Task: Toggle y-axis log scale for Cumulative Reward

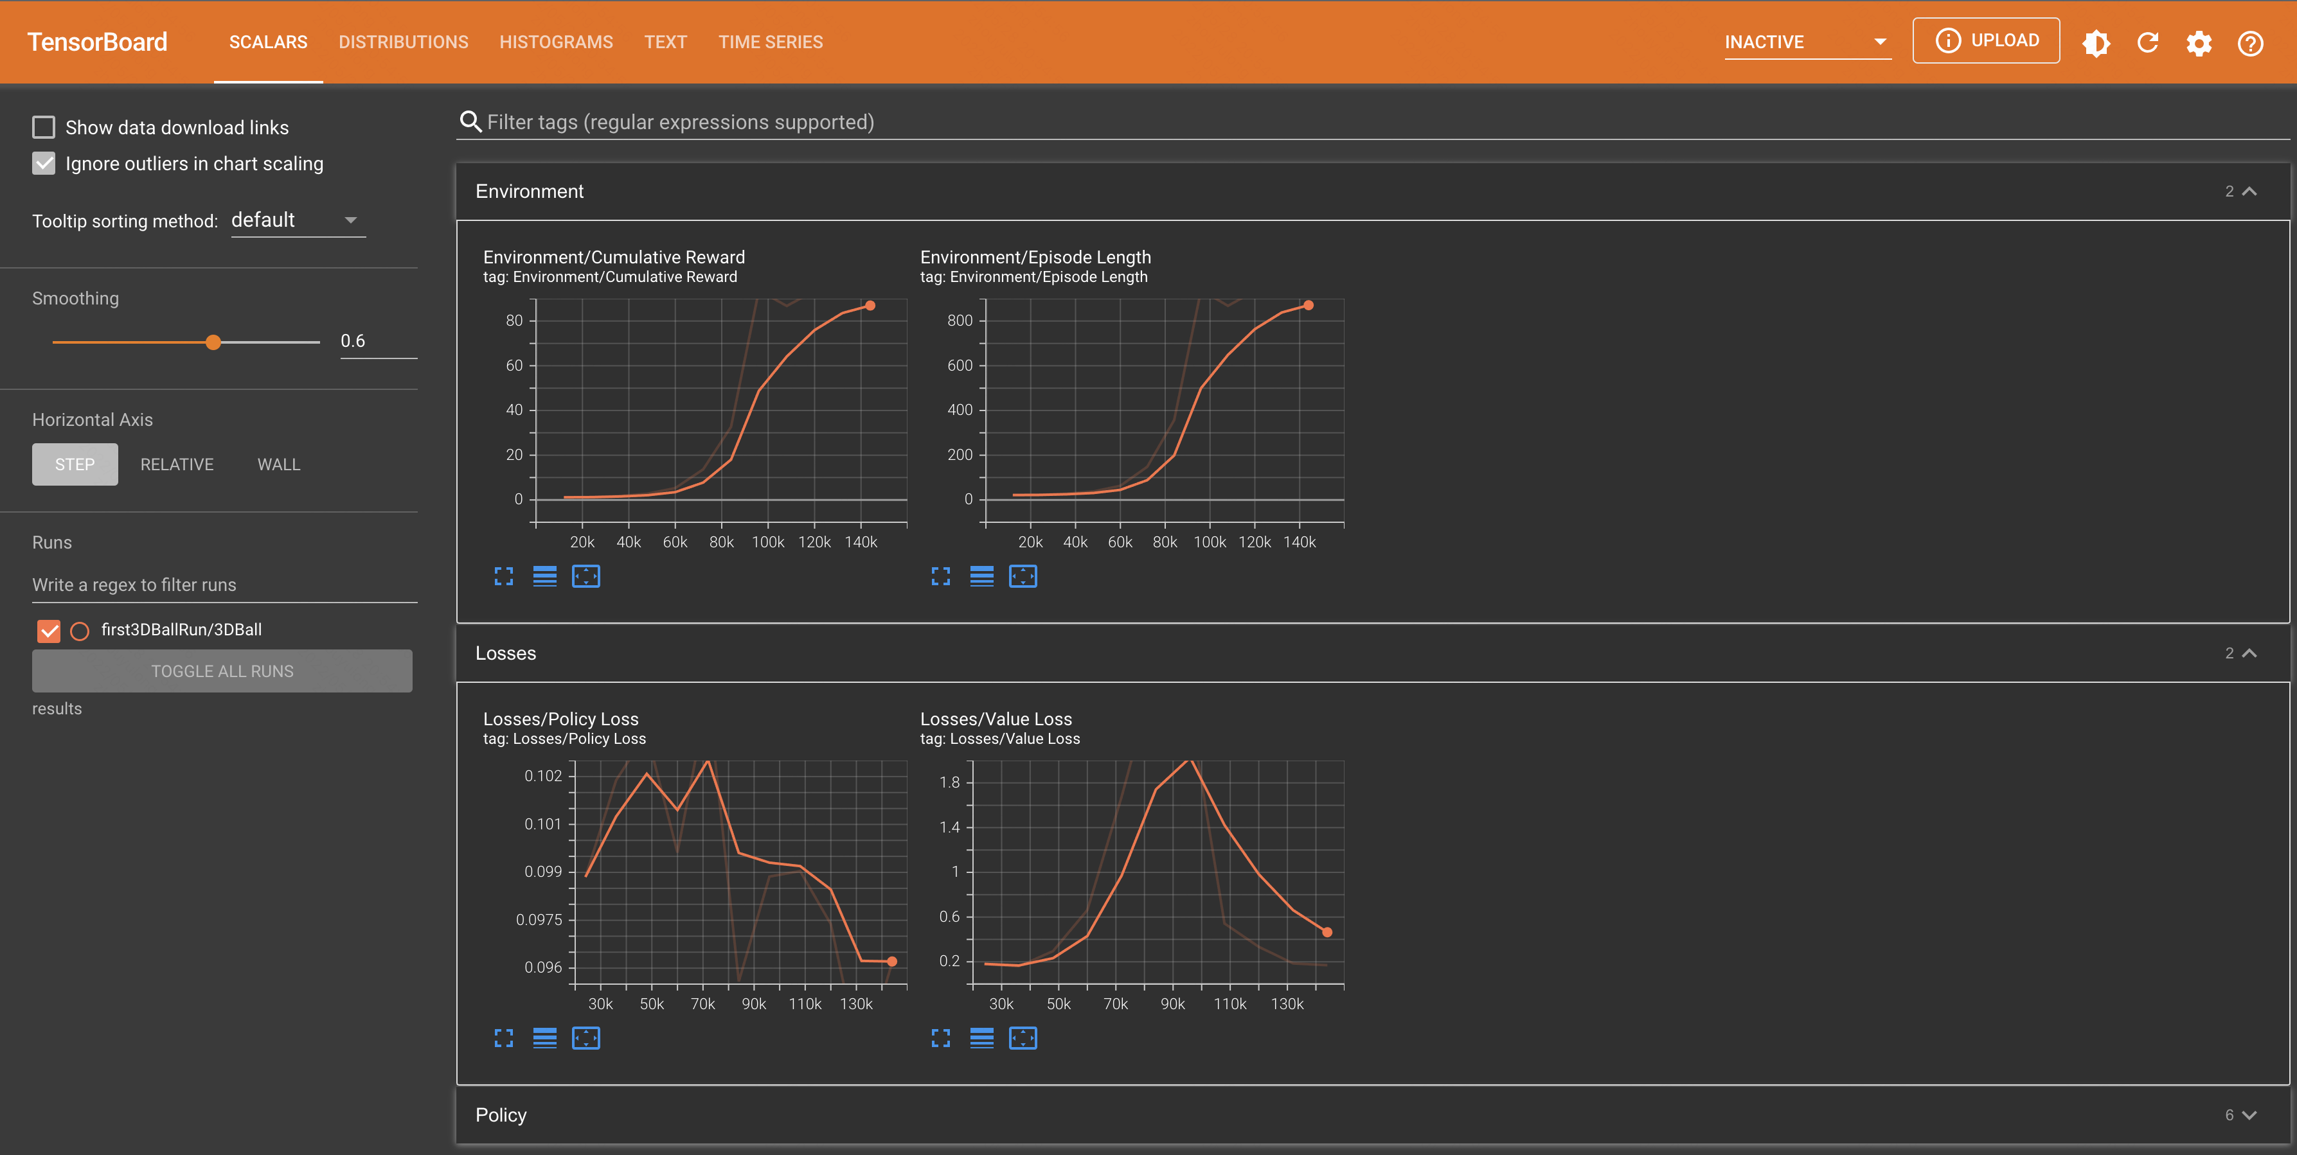Action: pos(545,577)
